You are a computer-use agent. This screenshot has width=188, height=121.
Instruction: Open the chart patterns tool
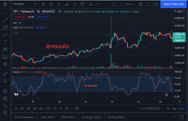coord(5,49)
